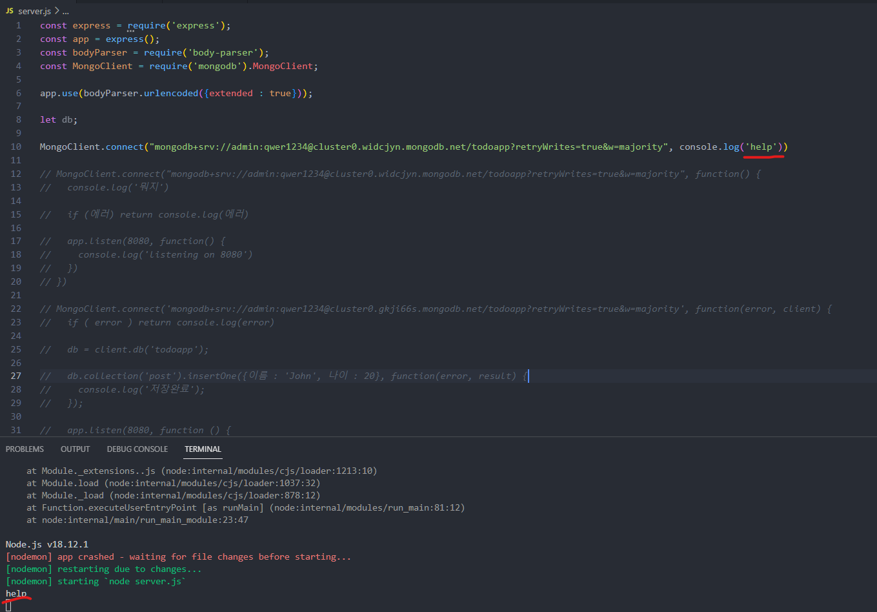Viewport: 877px width, 612px height.
Task: Click the commented gkji66s connect line 22
Action: [x=436, y=309]
